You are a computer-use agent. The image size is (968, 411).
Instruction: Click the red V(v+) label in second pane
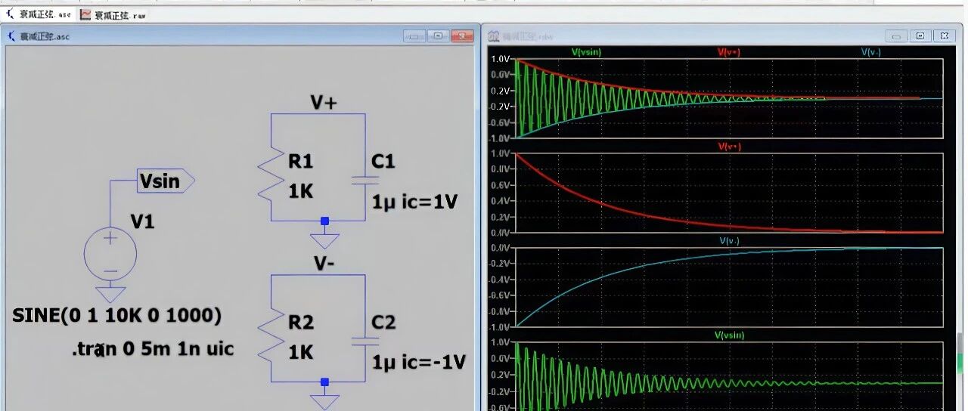click(729, 147)
